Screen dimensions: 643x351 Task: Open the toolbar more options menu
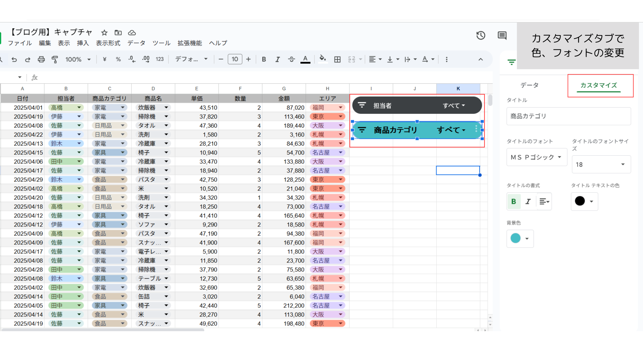coord(447,59)
